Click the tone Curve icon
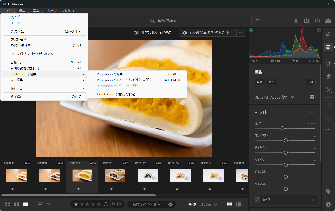This screenshot has height=211, width=335. [x=257, y=200]
